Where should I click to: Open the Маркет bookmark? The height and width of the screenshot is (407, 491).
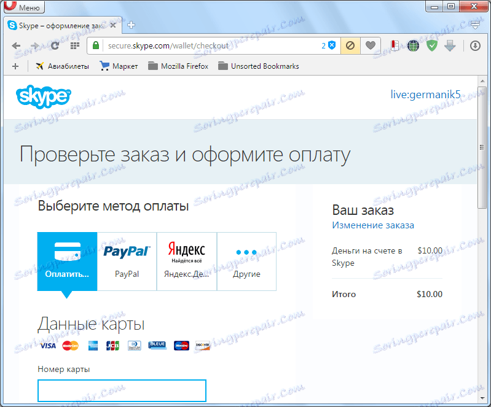click(119, 66)
